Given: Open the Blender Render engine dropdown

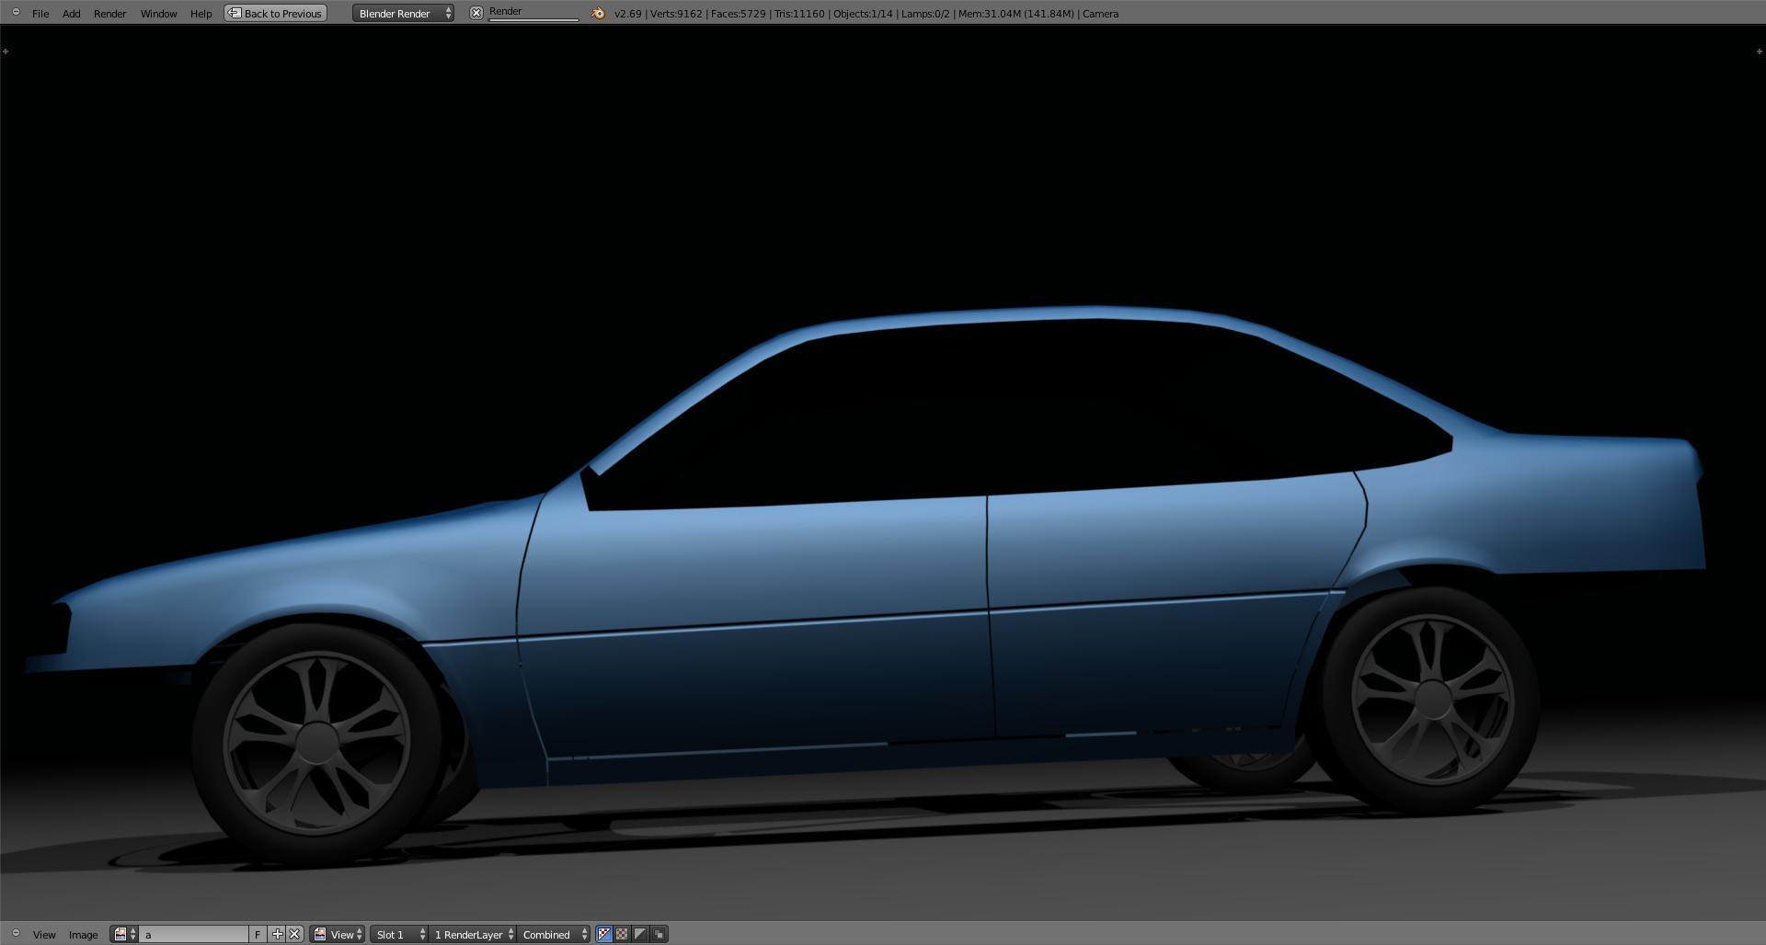Looking at the screenshot, I should tap(403, 13).
